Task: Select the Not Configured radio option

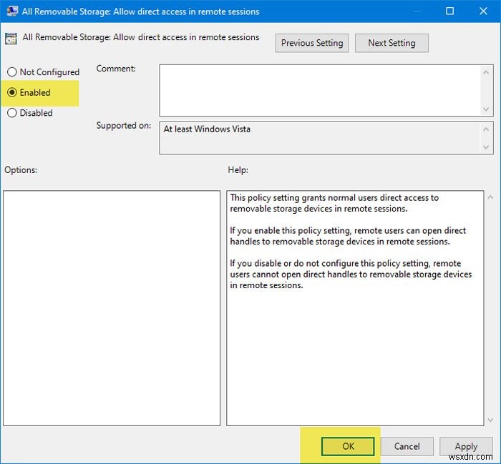Action: tap(12, 72)
